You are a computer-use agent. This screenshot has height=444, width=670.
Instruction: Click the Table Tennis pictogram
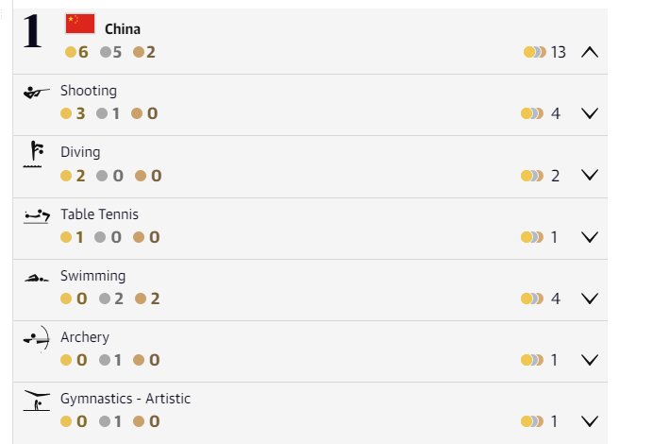[37, 215]
